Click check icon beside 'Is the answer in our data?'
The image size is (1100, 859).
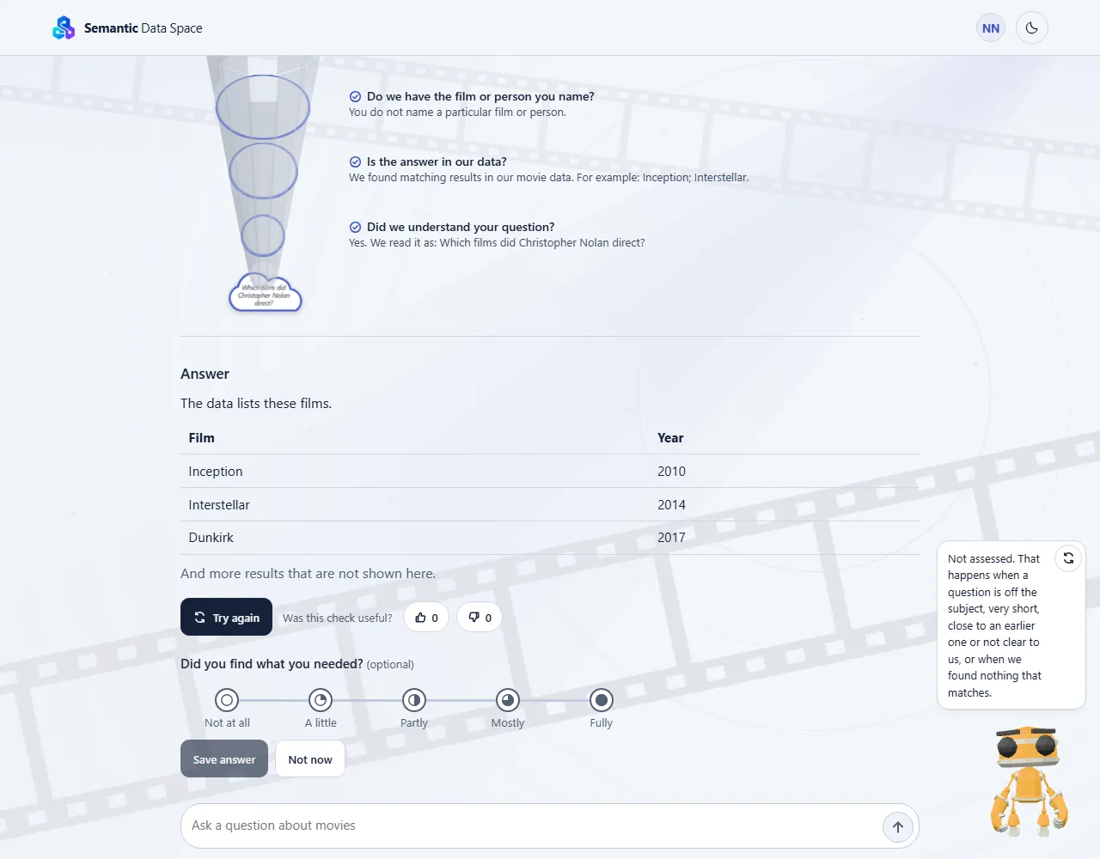(x=355, y=161)
